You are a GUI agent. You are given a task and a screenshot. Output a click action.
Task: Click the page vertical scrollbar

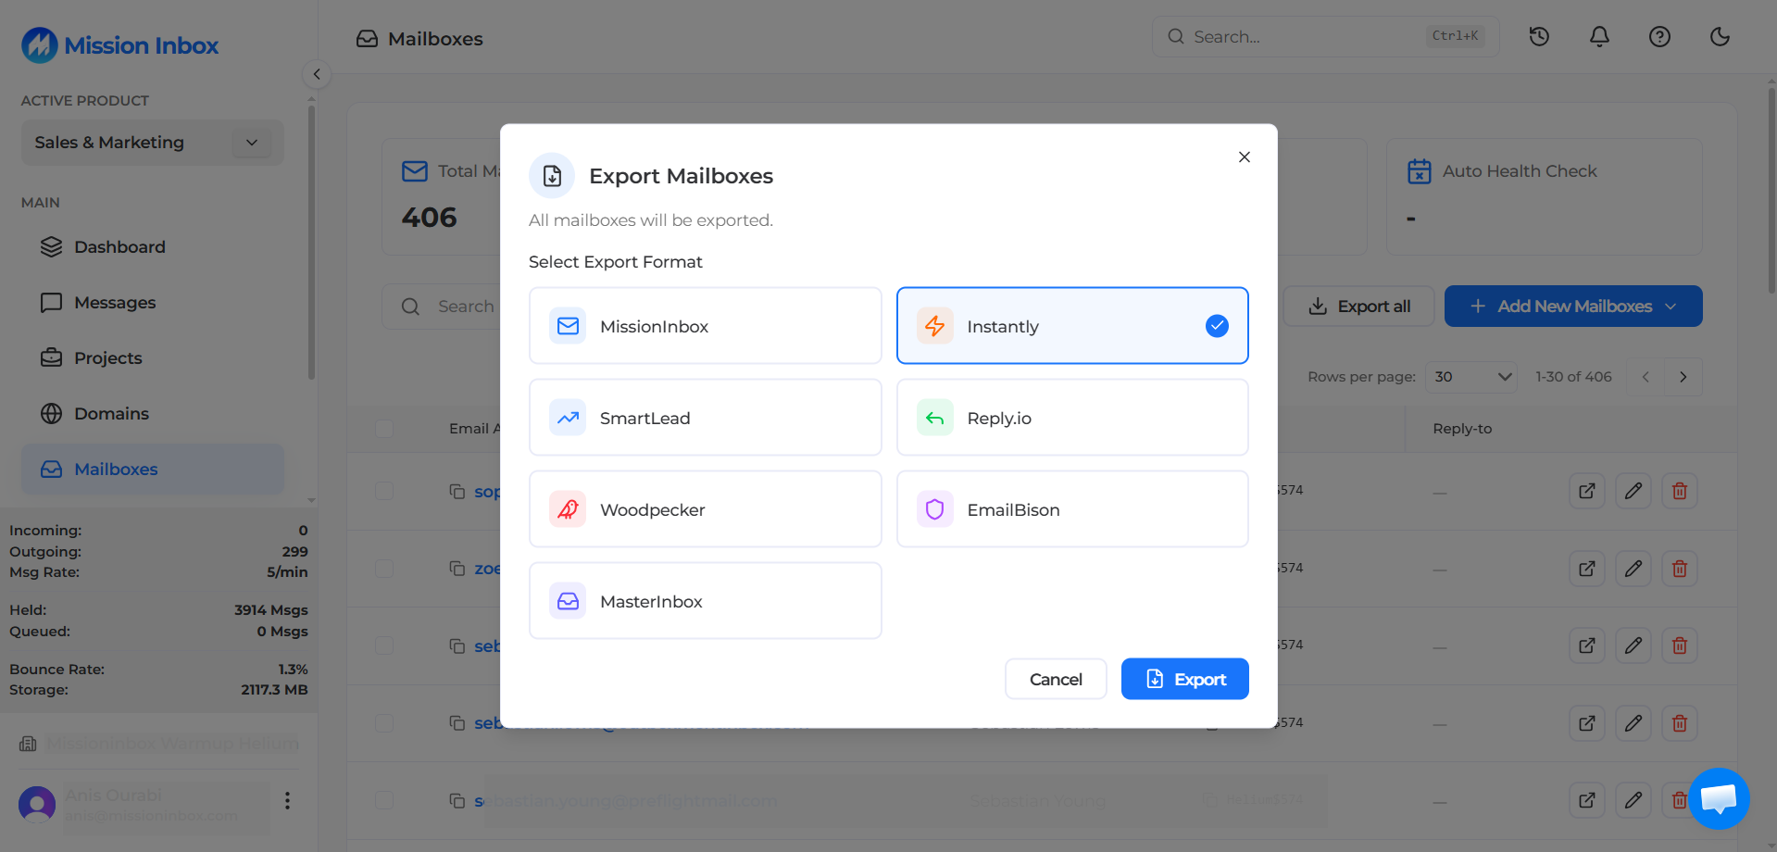click(1771, 190)
